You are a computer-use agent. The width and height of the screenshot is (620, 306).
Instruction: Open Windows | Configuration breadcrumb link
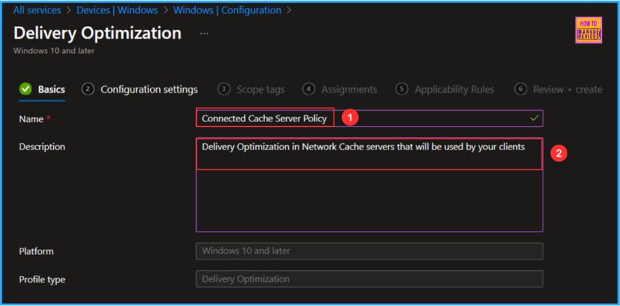(x=228, y=10)
